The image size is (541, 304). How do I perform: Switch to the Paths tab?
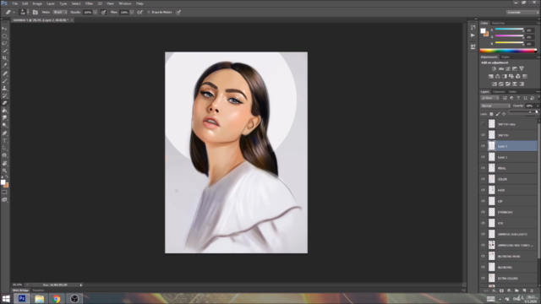513,92
